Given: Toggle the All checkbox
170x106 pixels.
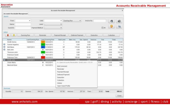Looking at the screenshot, I should pos(102,28).
